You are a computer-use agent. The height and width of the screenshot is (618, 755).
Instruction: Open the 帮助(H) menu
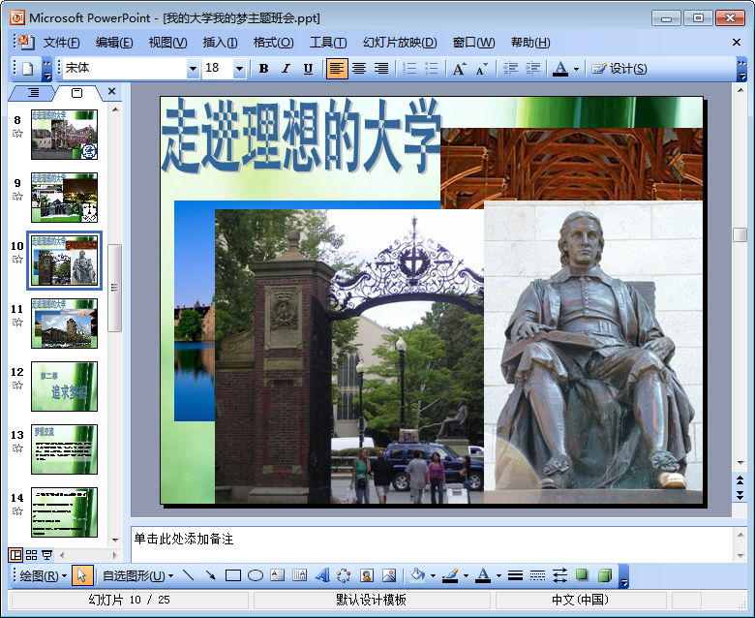tap(530, 43)
